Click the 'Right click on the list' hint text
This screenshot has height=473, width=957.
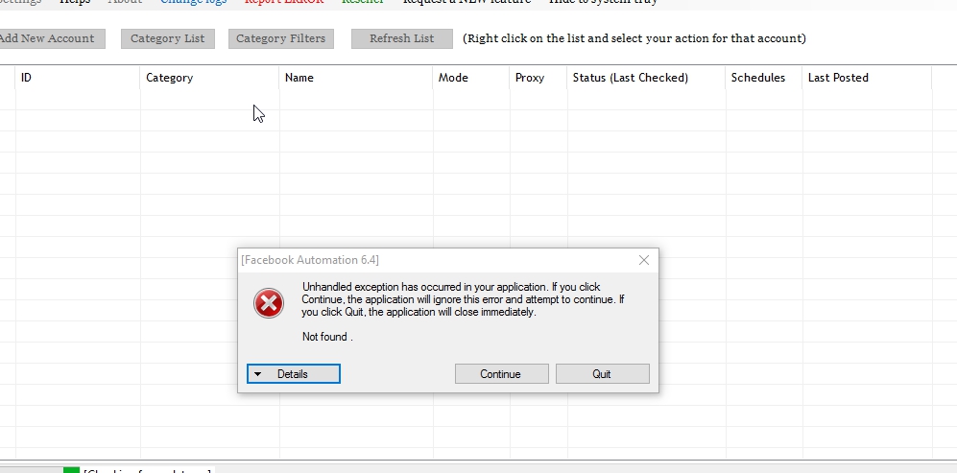pos(634,38)
